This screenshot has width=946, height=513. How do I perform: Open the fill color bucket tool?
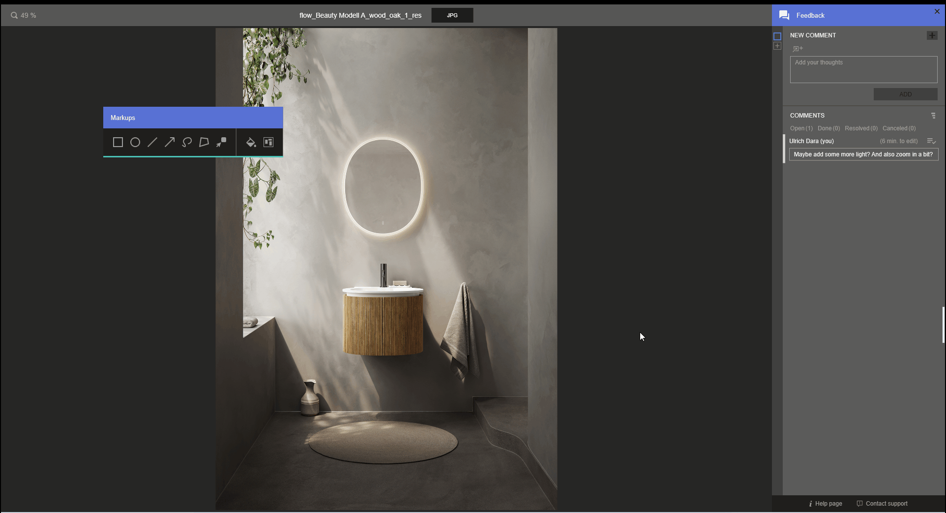pos(251,142)
